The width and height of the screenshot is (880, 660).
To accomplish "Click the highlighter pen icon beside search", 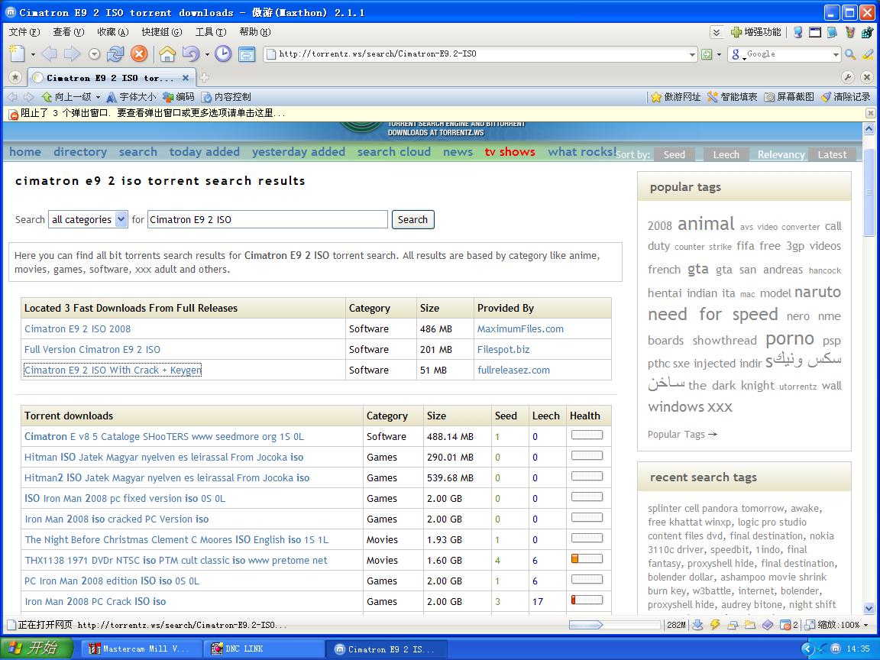I will point(868,54).
